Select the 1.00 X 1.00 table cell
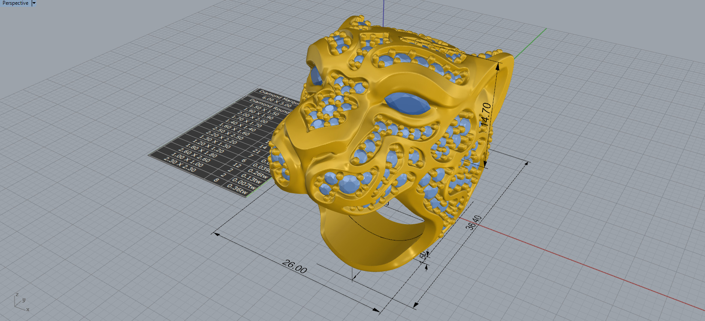 pyautogui.click(x=187, y=160)
